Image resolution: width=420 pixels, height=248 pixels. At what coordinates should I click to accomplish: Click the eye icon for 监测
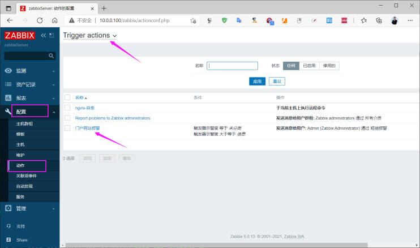8,71
